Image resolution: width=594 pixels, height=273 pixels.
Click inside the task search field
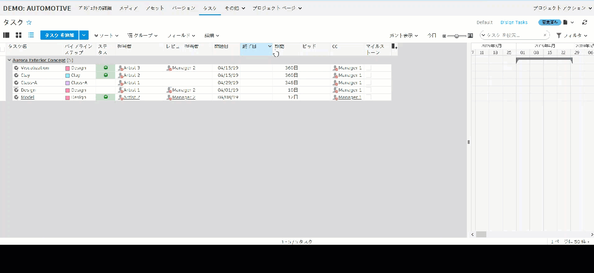click(514, 35)
